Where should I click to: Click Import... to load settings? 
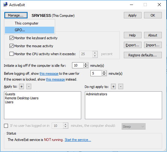tap(153, 45)
